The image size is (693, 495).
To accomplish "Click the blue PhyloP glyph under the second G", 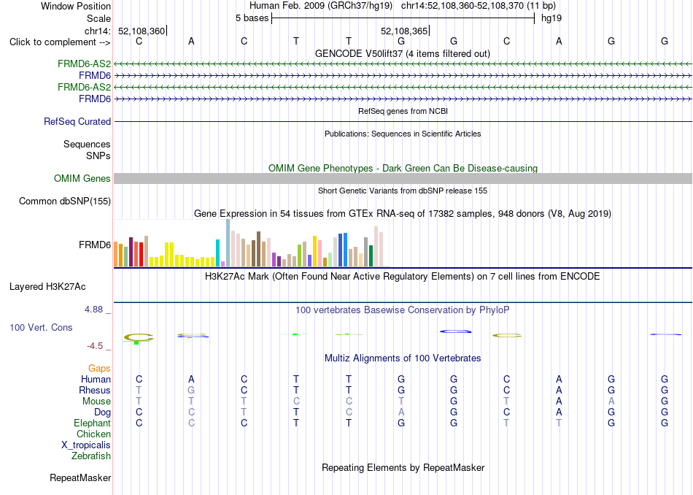I will tap(455, 331).
